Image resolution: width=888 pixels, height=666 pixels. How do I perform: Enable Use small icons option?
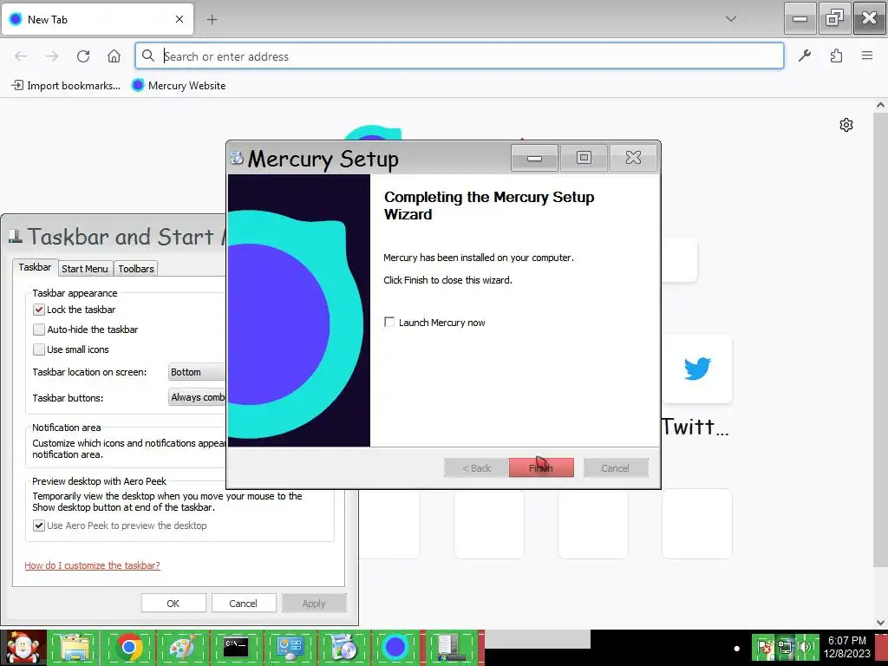[x=38, y=349]
